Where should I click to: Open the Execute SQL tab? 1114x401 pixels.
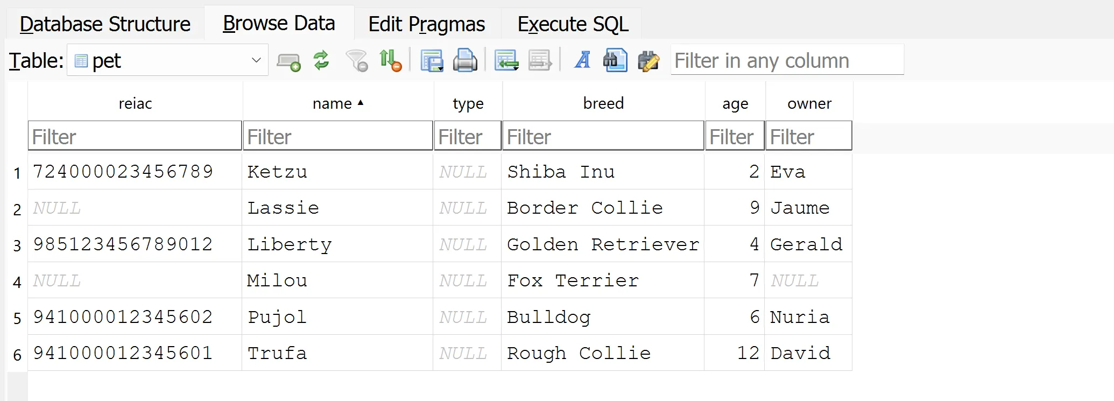(573, 24)
